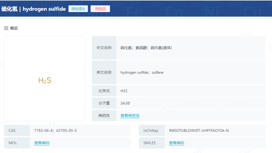272x153 pixels.
Task: Click the 活性成分 tag button
Action: (78, 9)
